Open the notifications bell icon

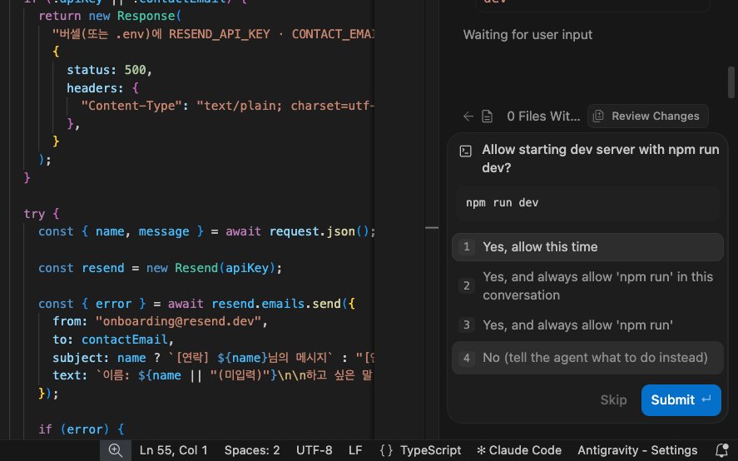point(721,450)
